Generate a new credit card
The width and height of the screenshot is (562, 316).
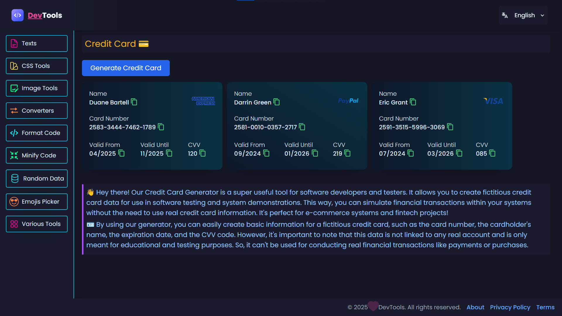point(126,68)
